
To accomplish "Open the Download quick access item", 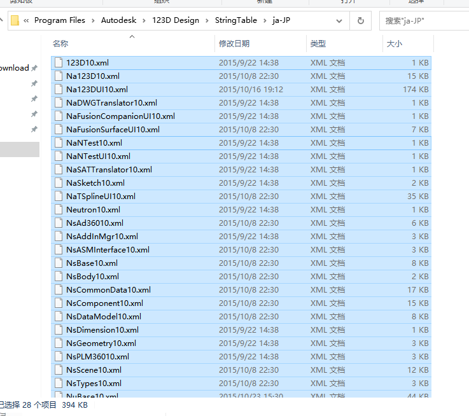I will [15, 68].
